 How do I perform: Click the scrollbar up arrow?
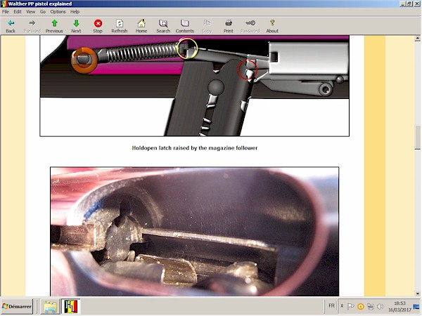click(x=417, y=38)
